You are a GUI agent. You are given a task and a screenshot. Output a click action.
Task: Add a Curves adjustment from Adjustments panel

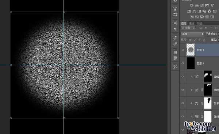pos(202,5)
